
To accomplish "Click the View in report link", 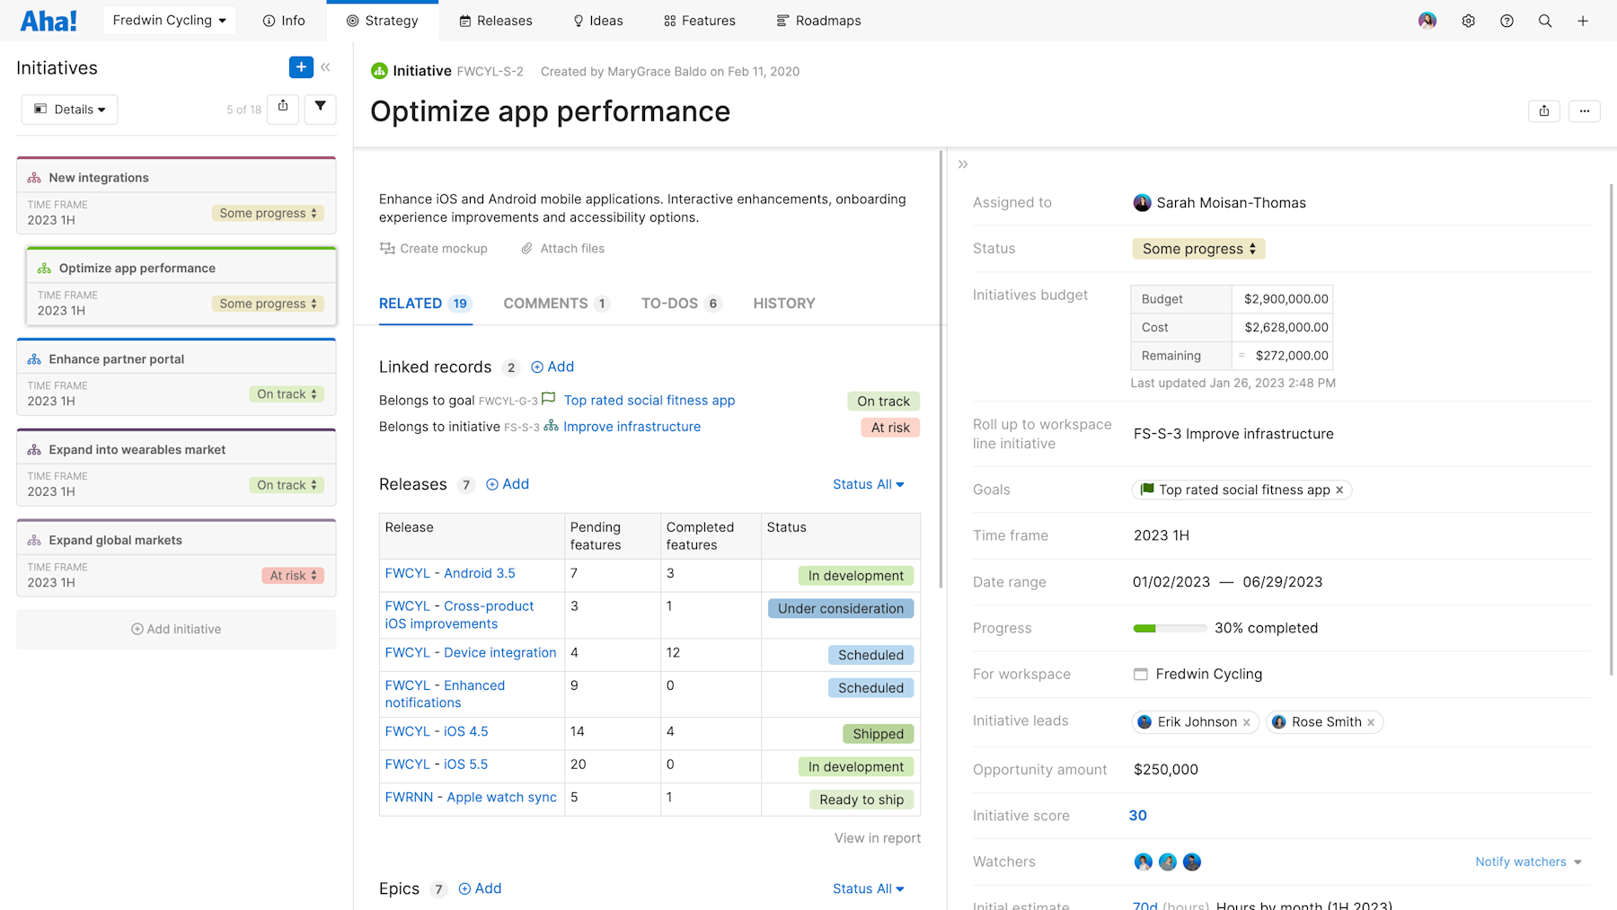I will (x=877, y=837).
